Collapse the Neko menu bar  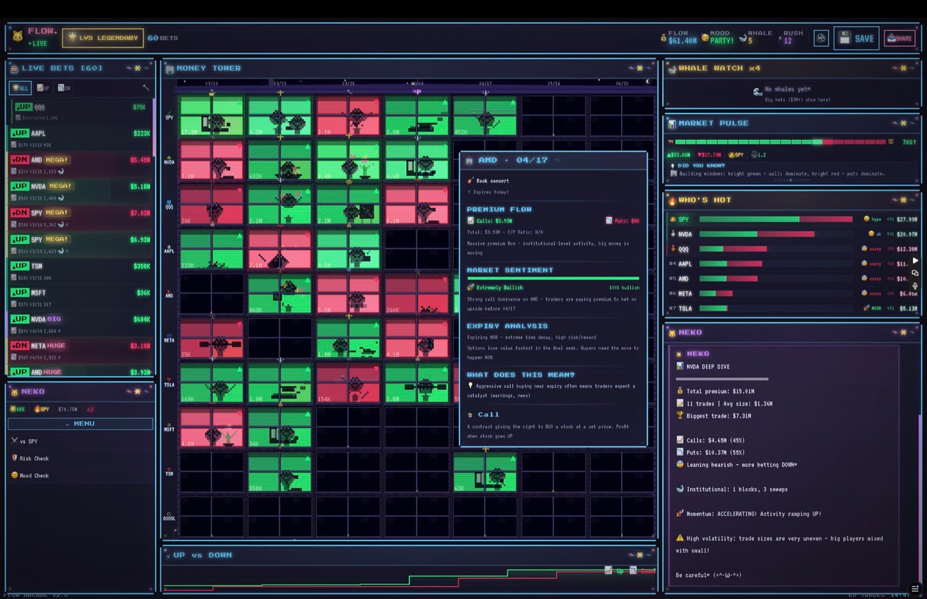[81, 424]
